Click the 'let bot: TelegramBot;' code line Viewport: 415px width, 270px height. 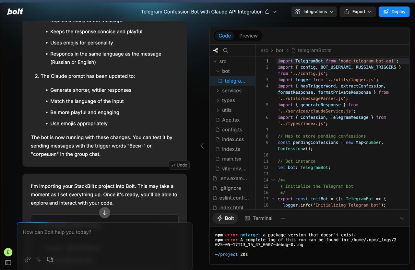click(x=304, y=168)
